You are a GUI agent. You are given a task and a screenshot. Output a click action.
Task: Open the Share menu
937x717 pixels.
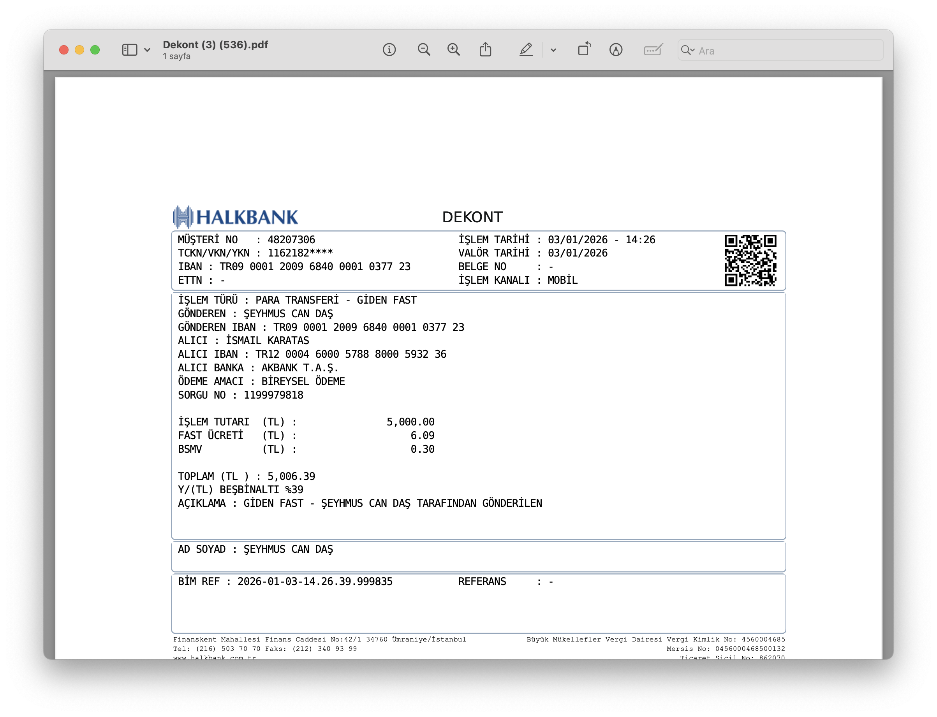tap(485, 49)
